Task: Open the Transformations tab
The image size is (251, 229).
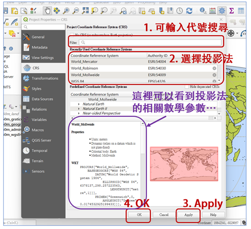Action: click(x=43, y=78)
